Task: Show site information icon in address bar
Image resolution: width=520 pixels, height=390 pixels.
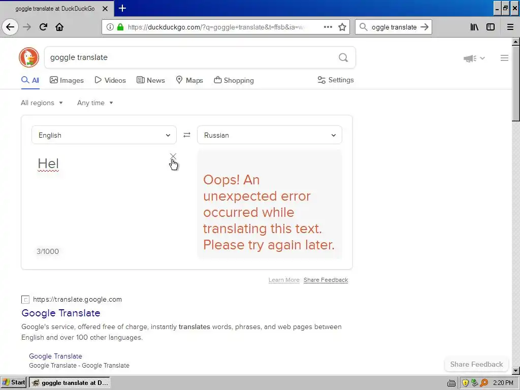Action: tap(110, 27)
